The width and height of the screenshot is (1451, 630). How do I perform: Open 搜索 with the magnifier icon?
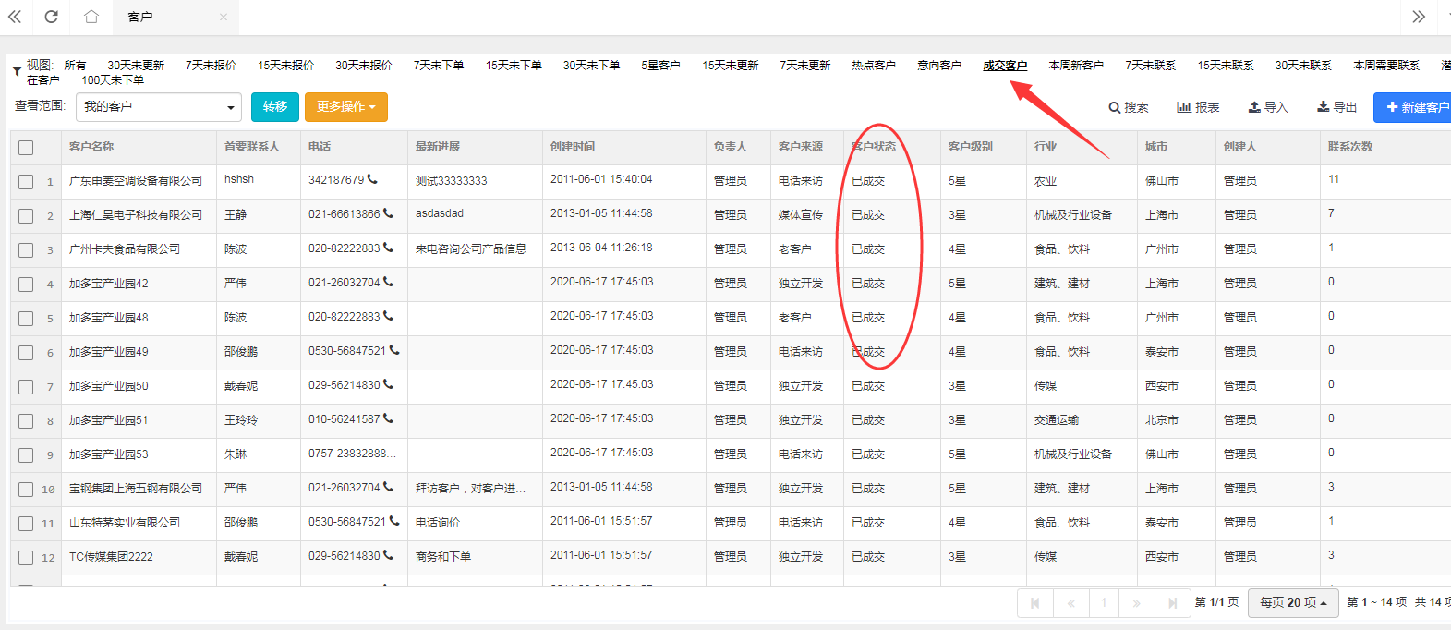[1129, 107]
